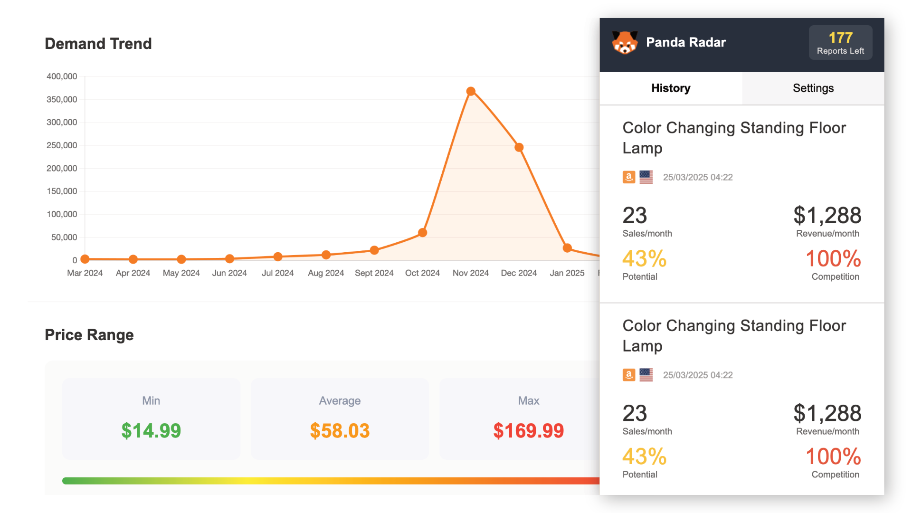Click the Jan 2025 data point
912x513 pixels.
tap(567, 248)
